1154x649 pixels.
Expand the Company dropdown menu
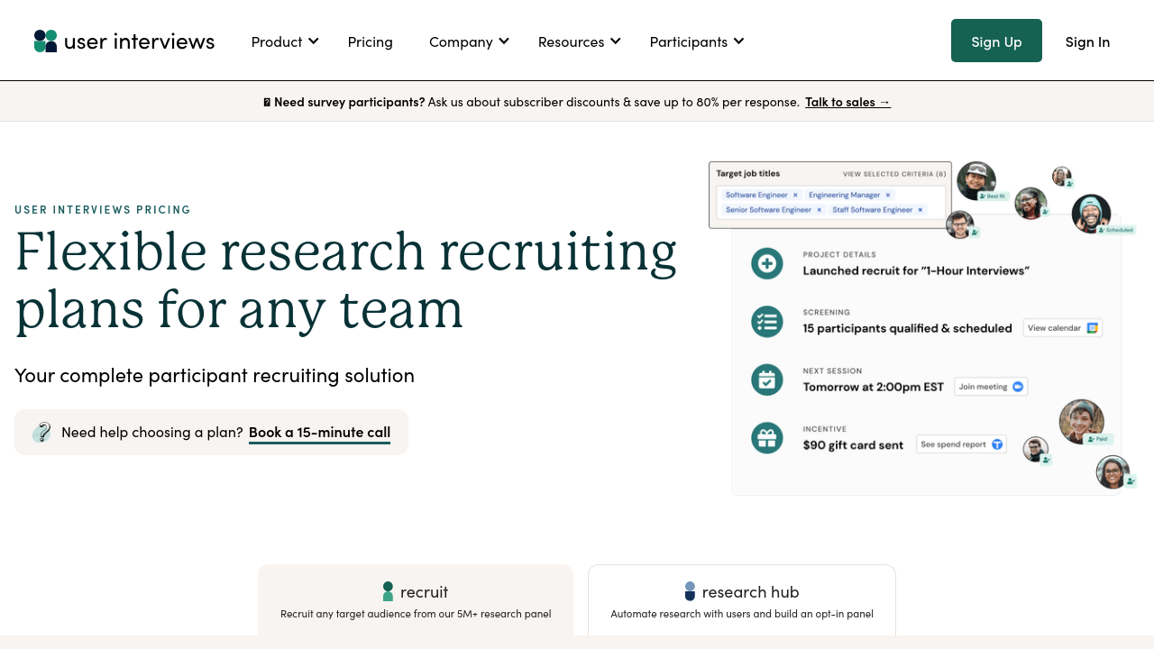469,41
